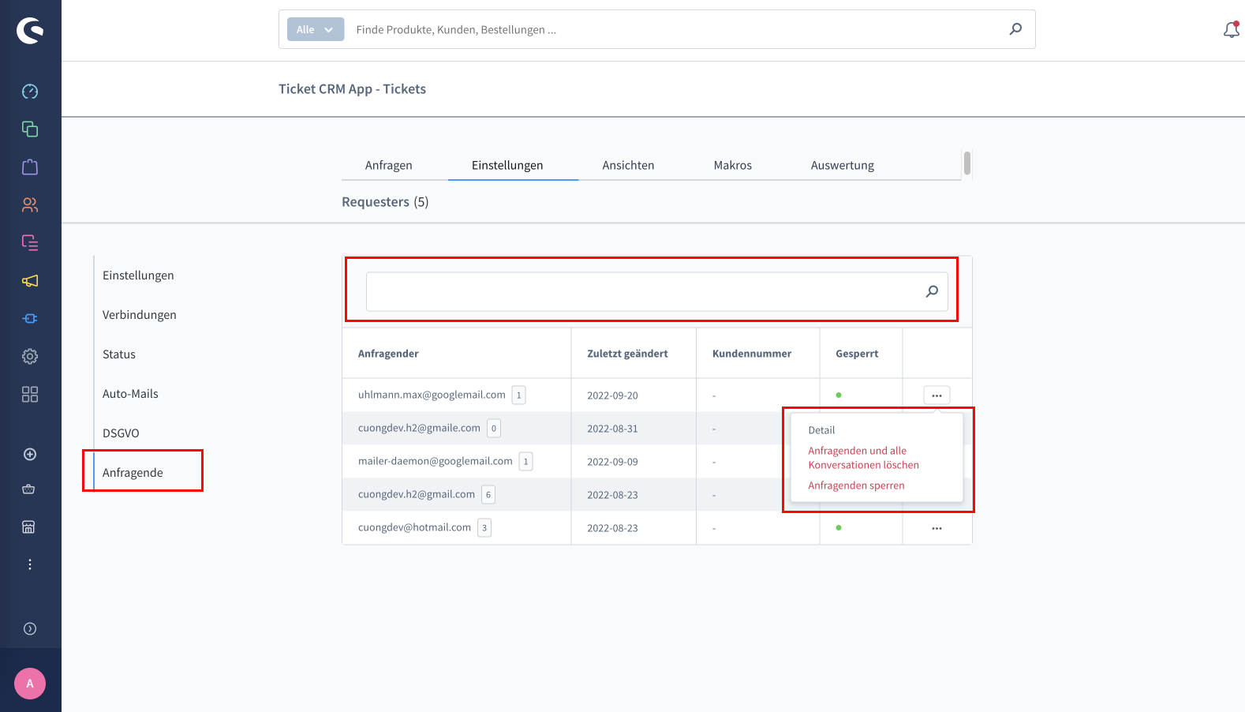Switch to the Makros tab
Screen dimensions: 1245x712
(733, 165)
